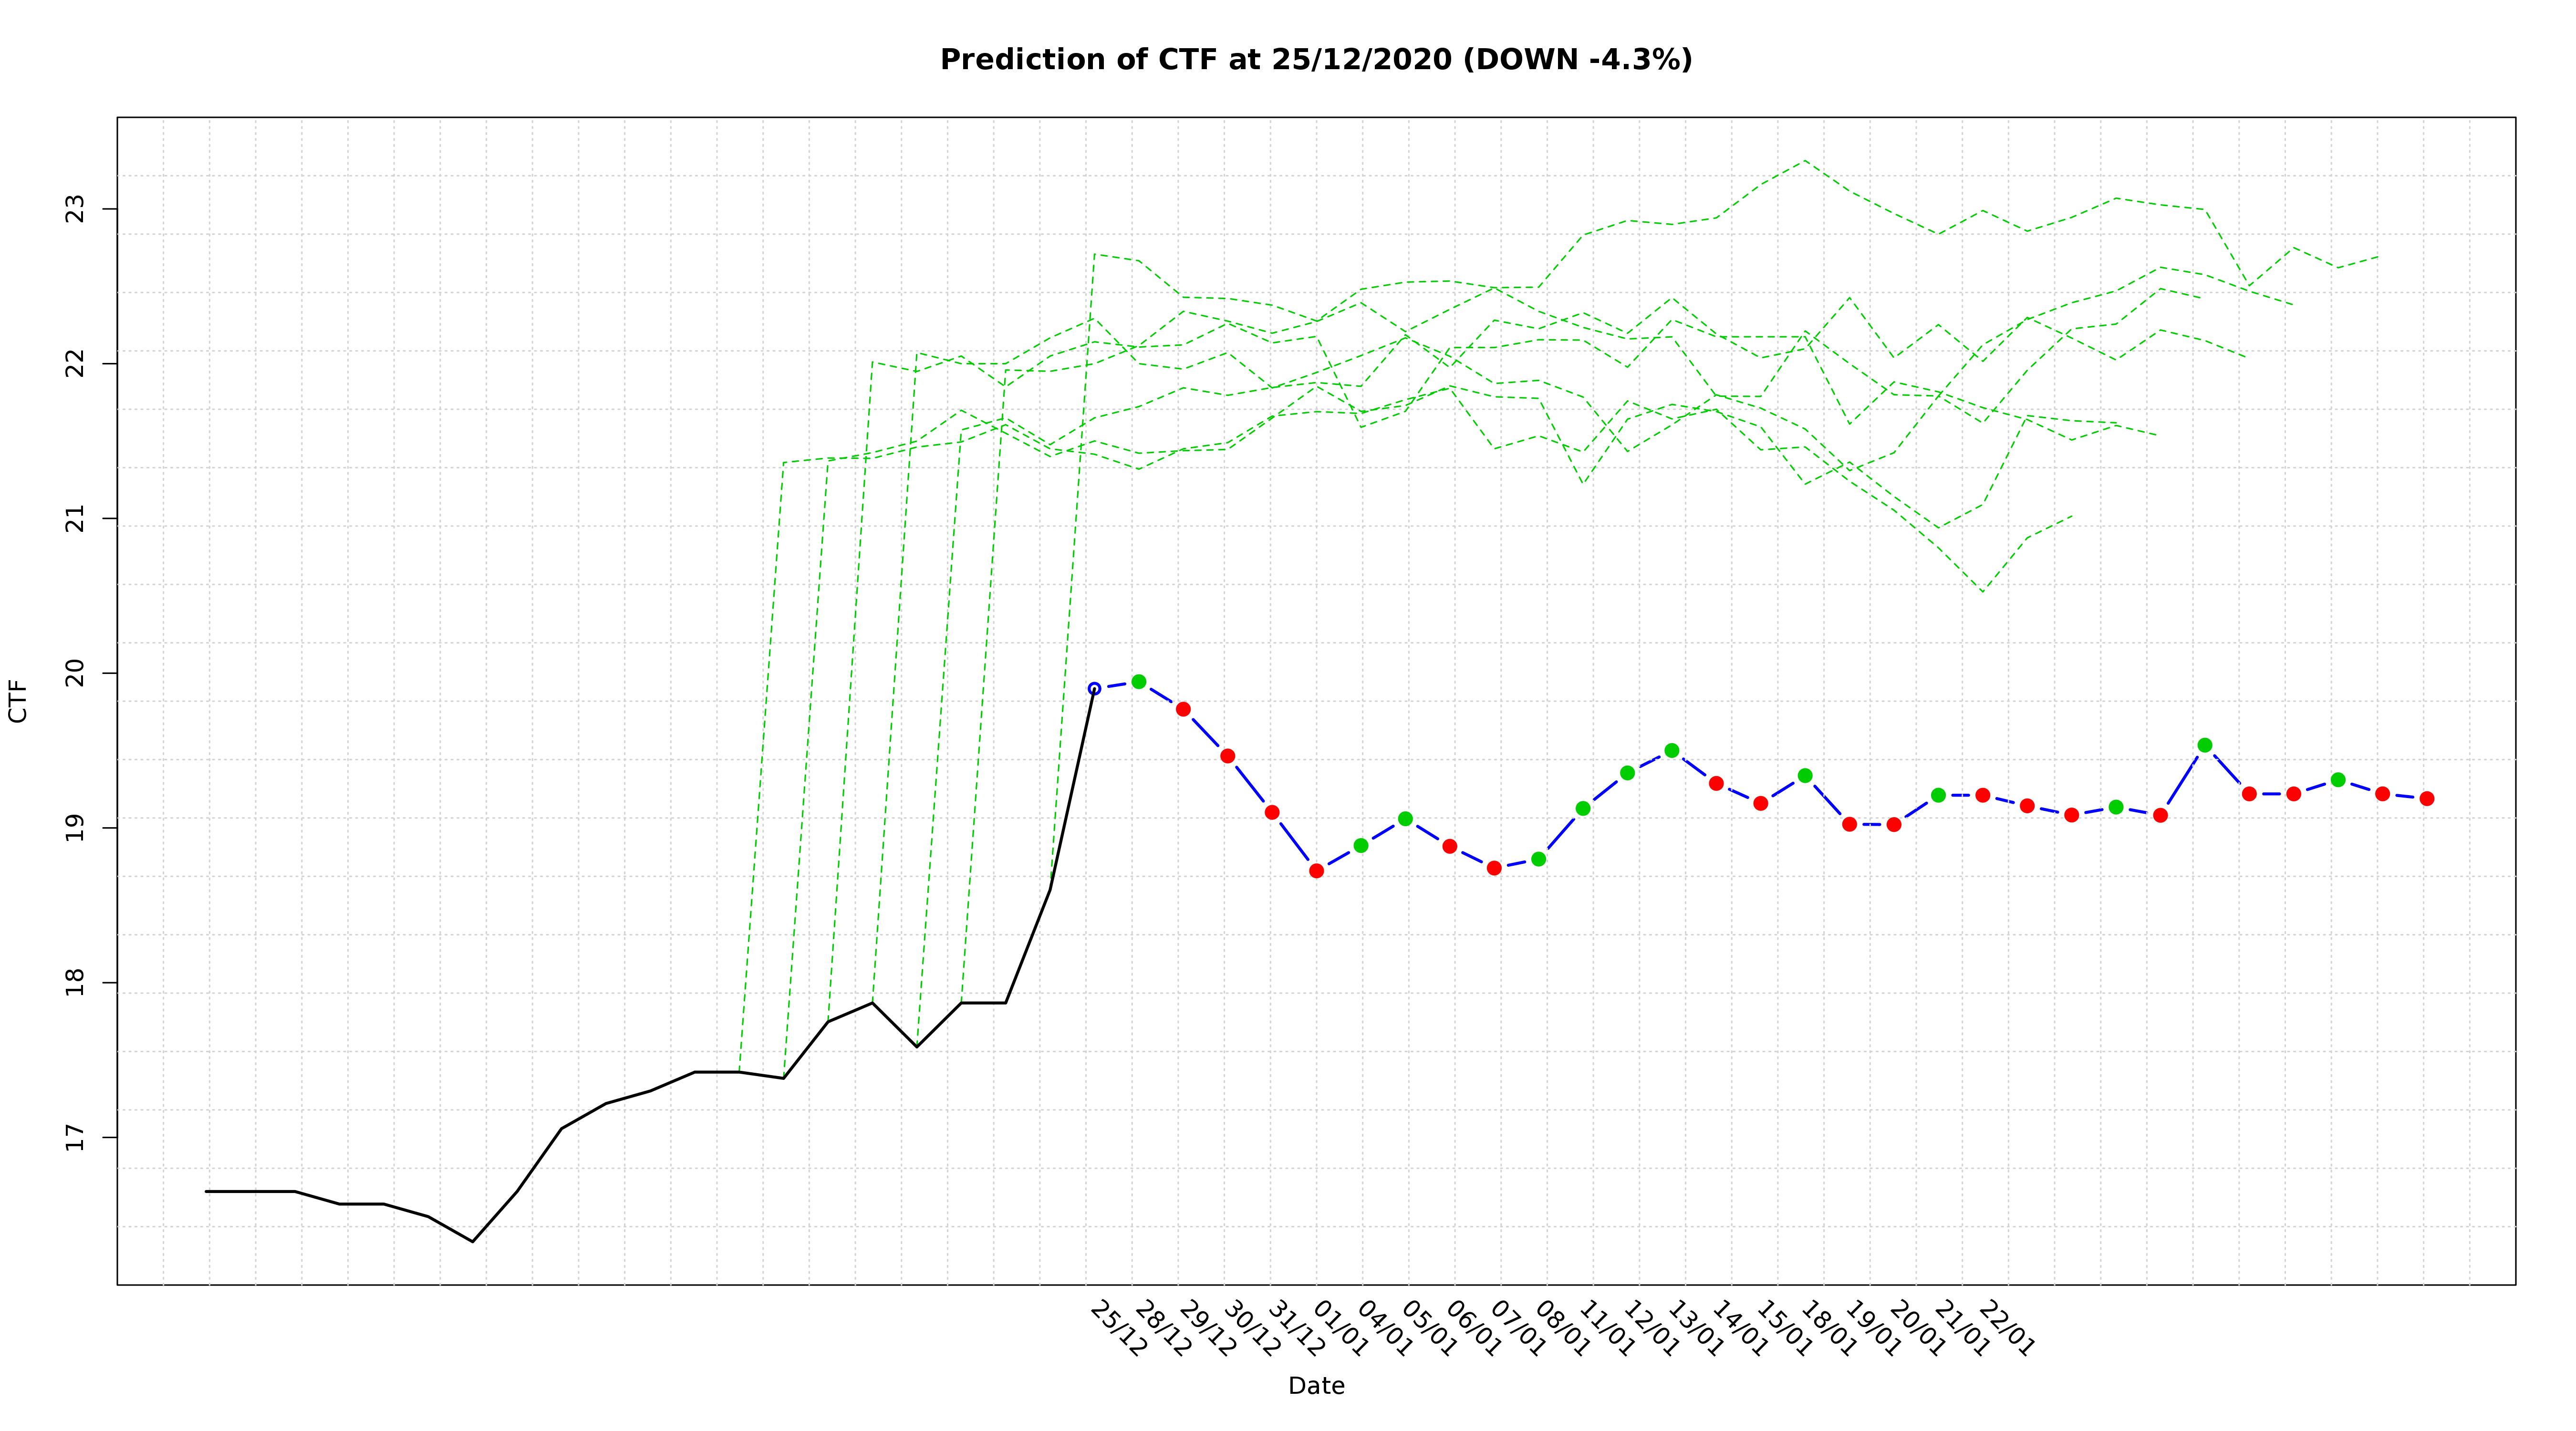
Task: Click the open blue circle at 25/12
Action: (1094, 688)
